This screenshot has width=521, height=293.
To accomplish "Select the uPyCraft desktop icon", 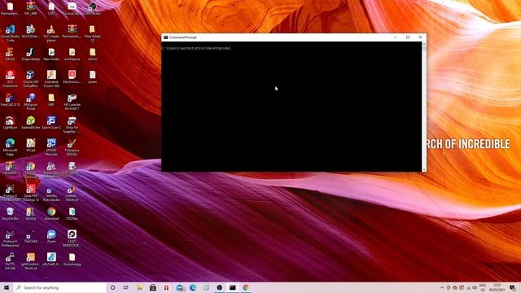I will tap(51, 260).
